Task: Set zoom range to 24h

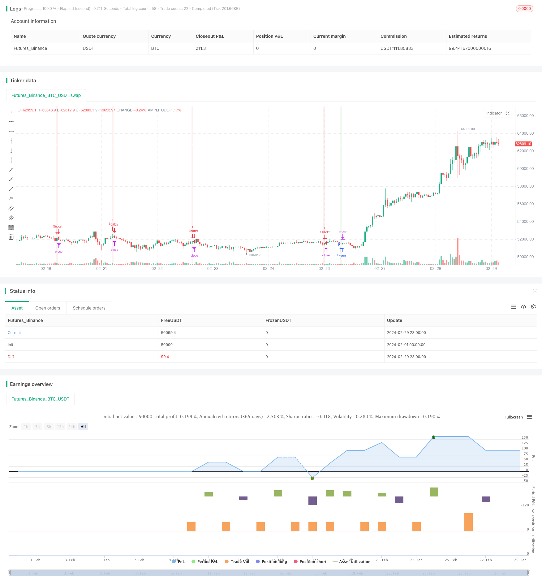Action: pos(72,427)
